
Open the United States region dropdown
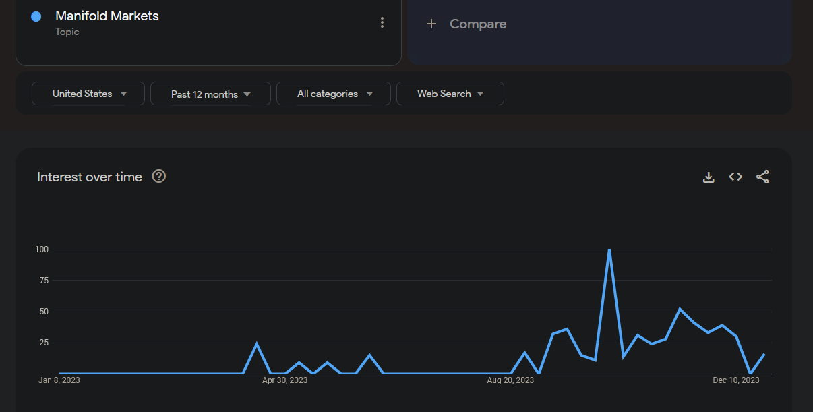tap(88, 94)
